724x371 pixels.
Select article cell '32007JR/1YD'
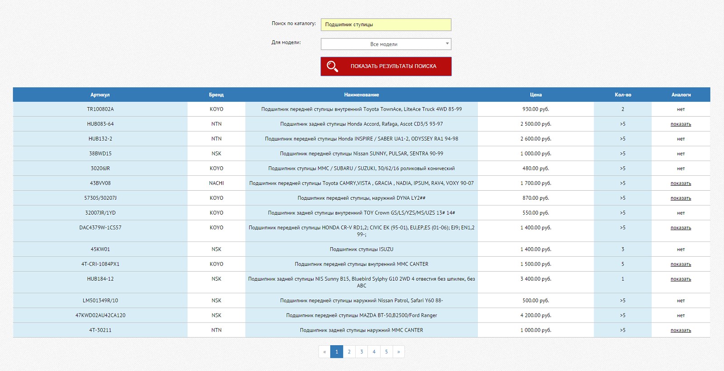pyautogui.click(x=100, y=213)
